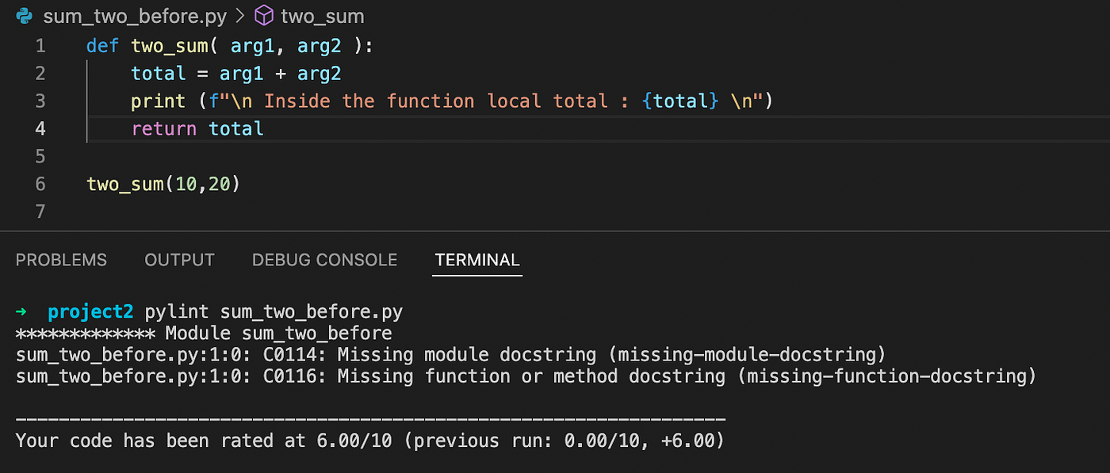The height and width of the screenshot is (473, 1110).
Task: Click the project2 label in the terminal prompt
Action: coord(90,311)
